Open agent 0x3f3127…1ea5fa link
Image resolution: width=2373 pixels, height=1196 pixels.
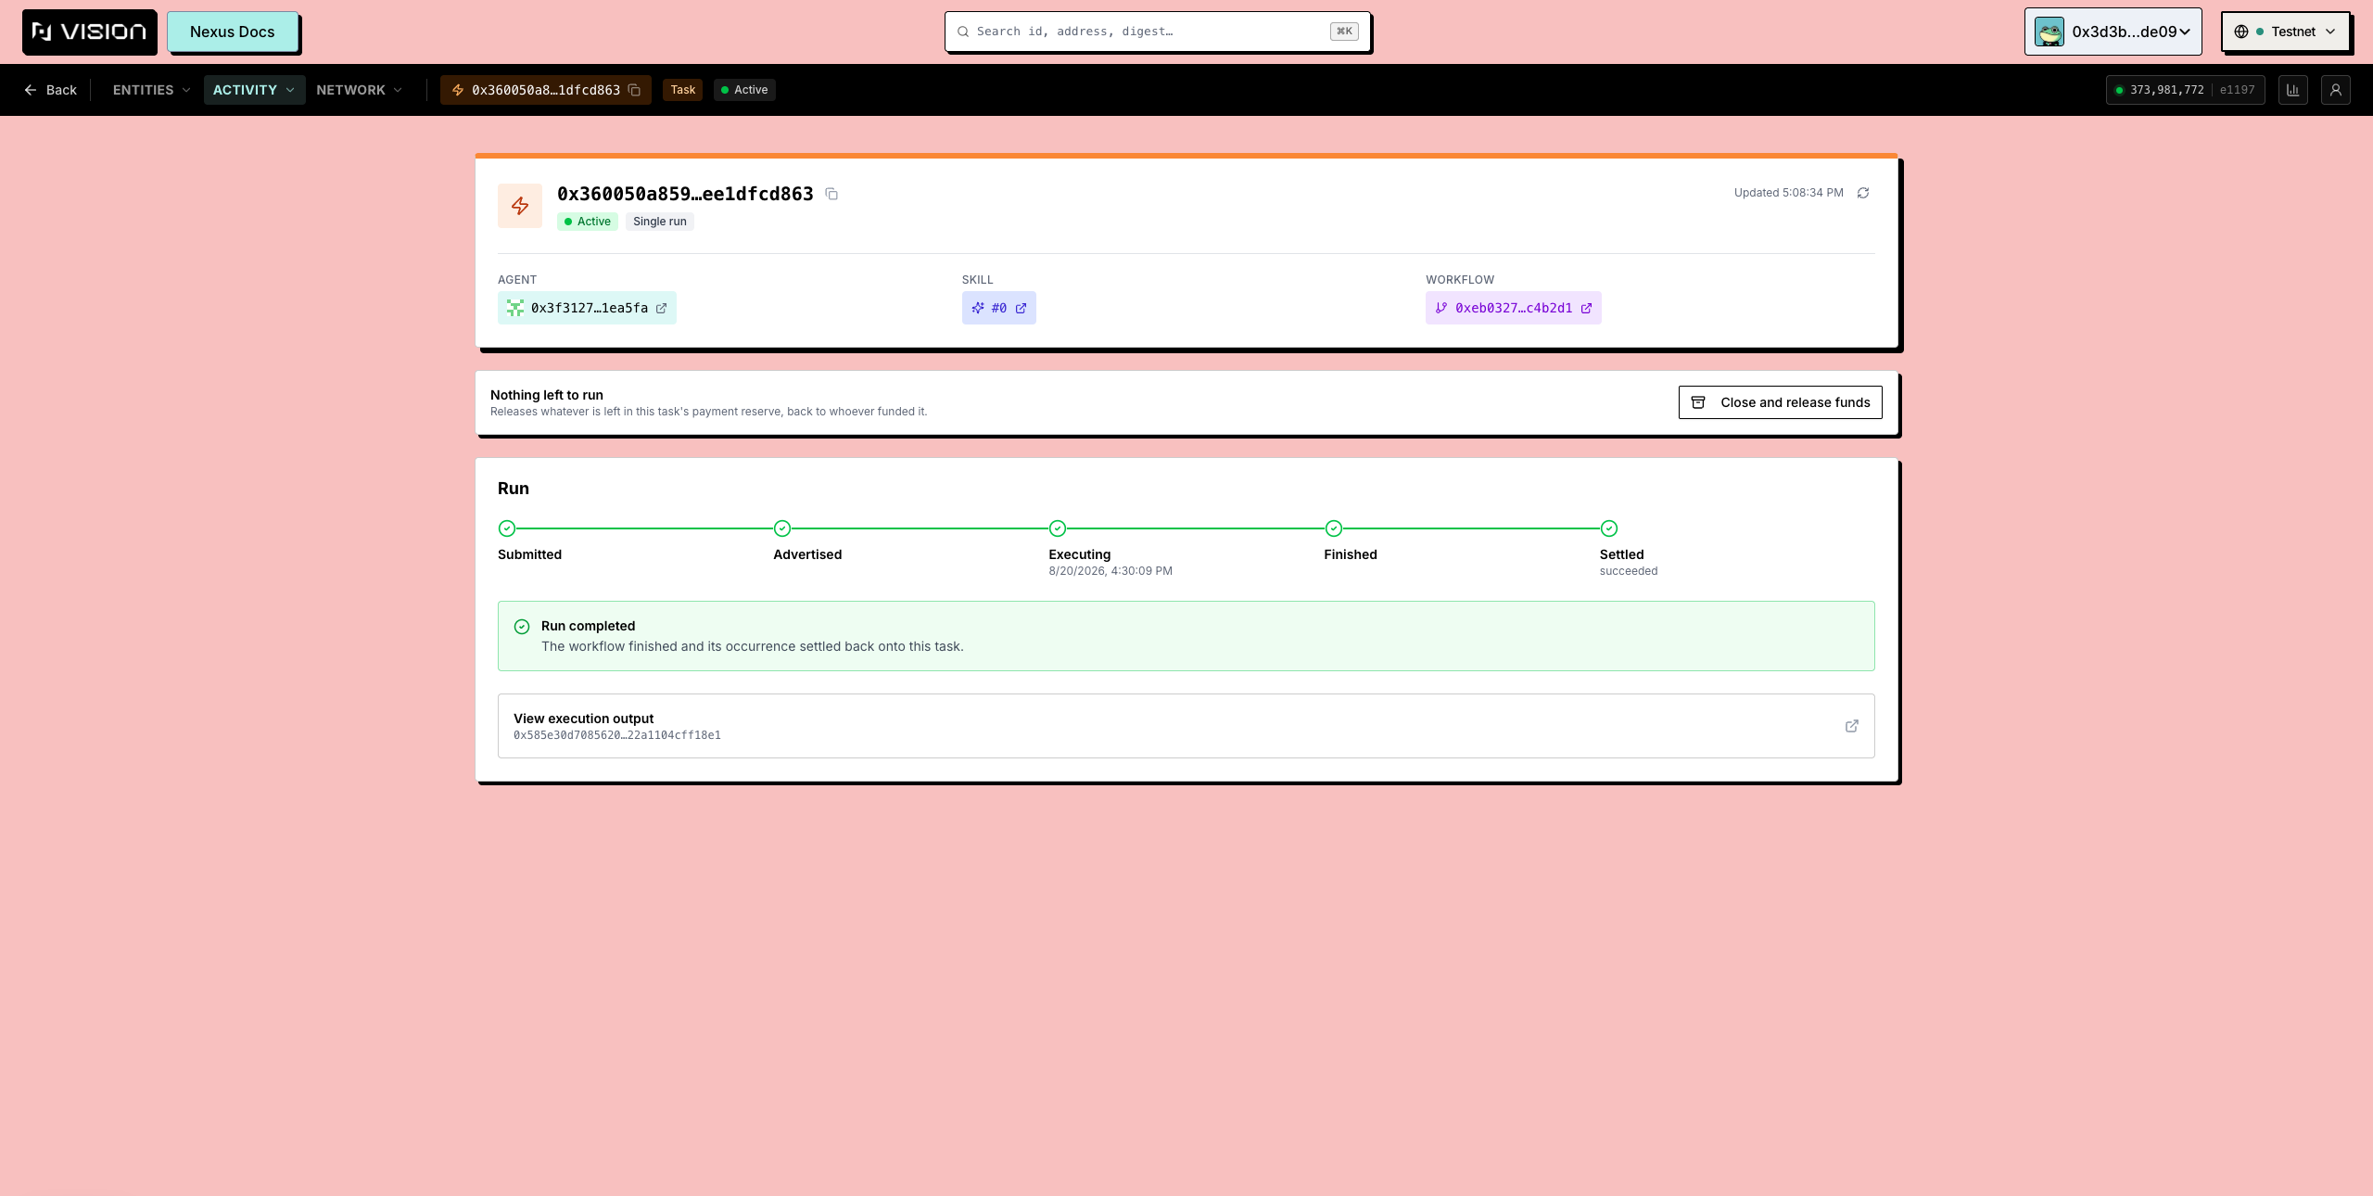coord(587,308)
